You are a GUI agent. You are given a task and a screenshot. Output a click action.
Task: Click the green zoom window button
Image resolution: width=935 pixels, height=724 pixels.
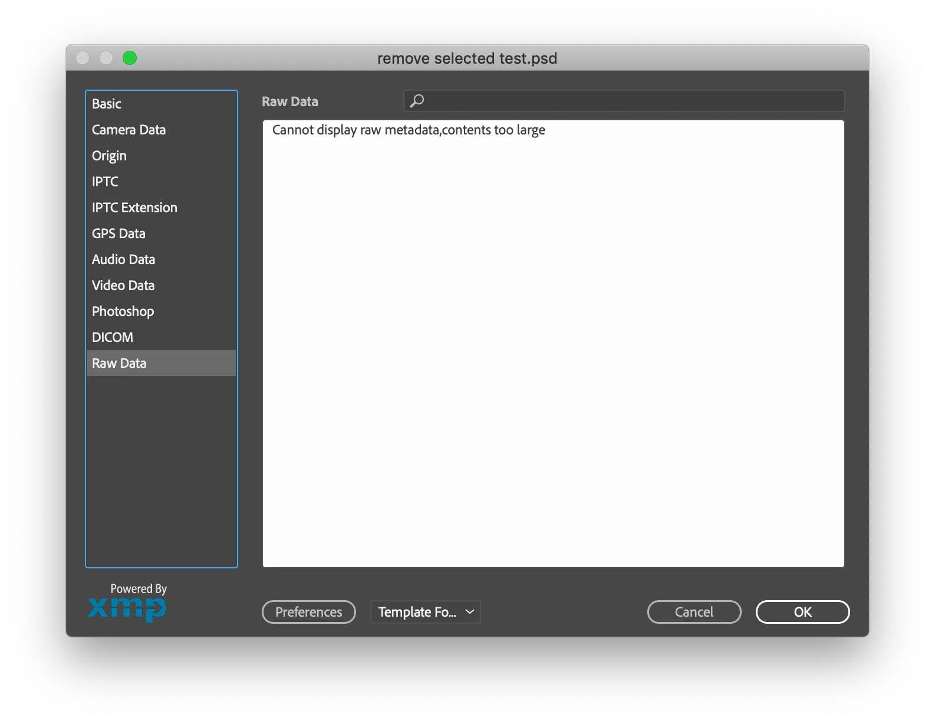(x=130, y=58)
